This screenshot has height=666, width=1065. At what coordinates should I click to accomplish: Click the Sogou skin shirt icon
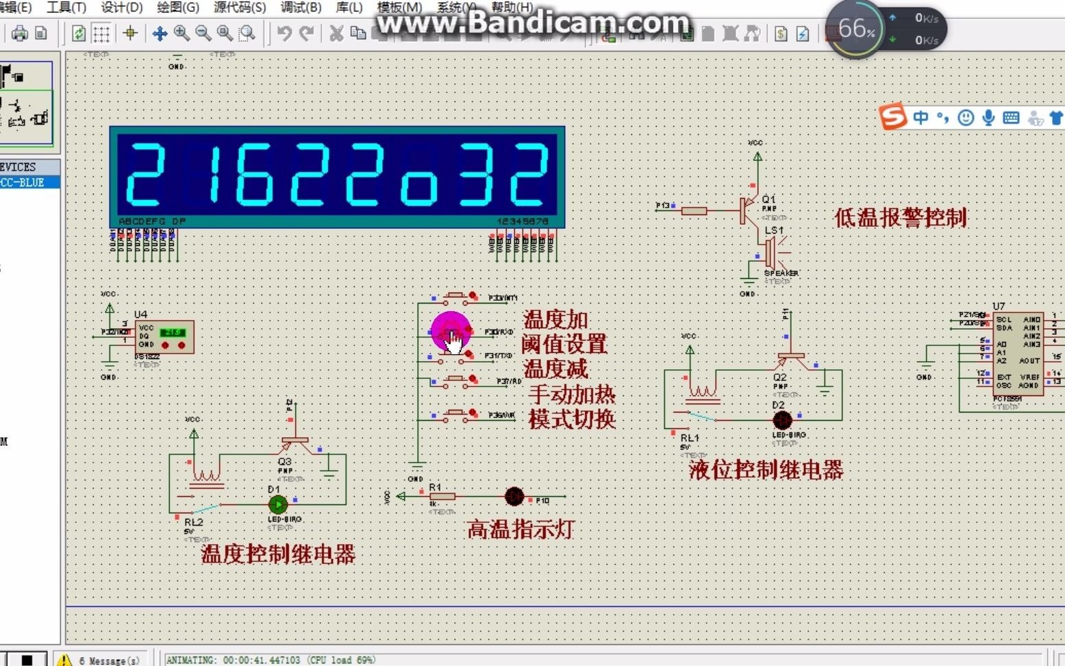(1056, 118)
